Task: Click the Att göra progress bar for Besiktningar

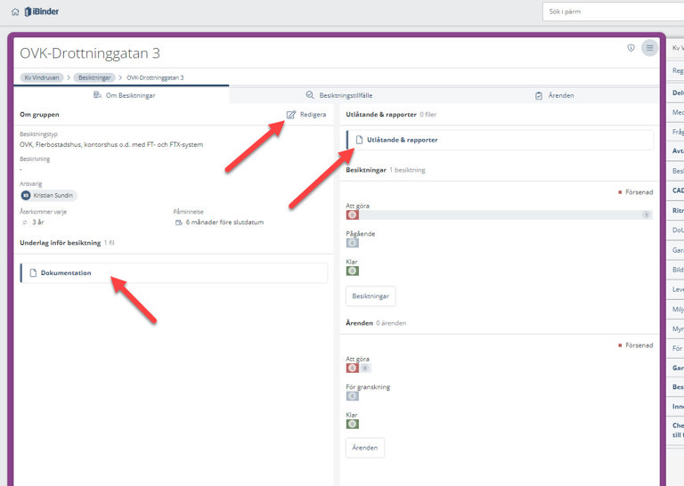Action: point(499,215)
